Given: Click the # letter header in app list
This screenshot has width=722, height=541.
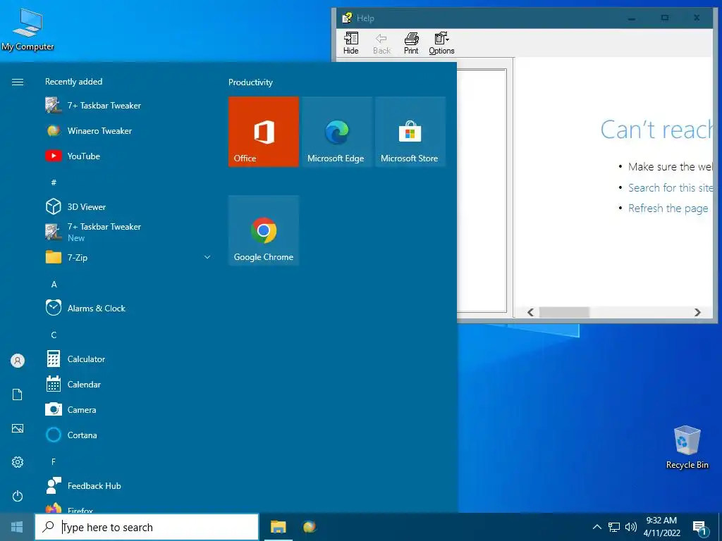Looking at the screenshot, I should click(x=54, y=182).
